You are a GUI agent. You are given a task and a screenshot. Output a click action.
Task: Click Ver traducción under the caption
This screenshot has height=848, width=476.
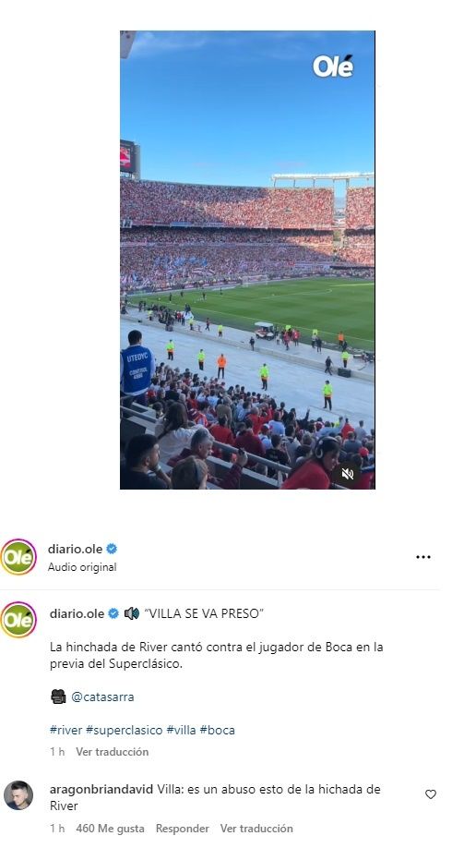(112, 752)
